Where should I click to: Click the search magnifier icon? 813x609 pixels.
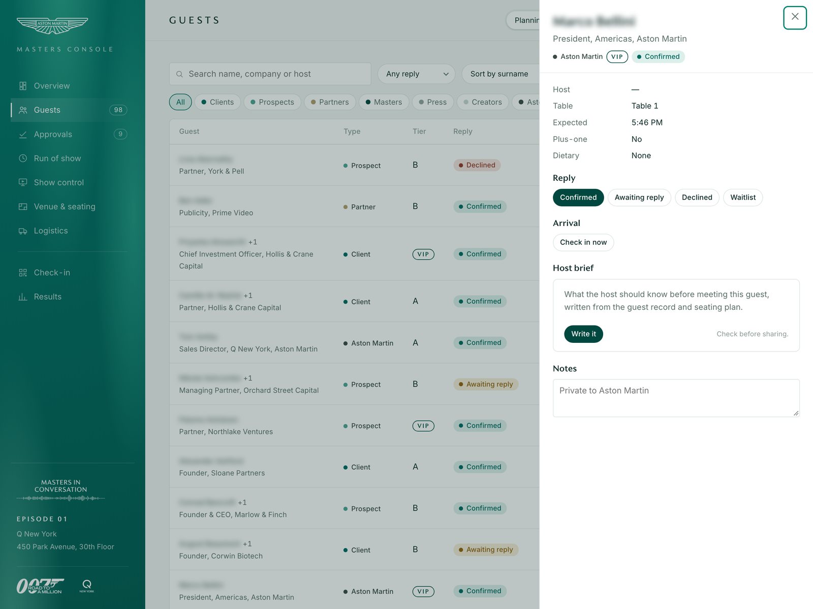pyautogui.click(x=179, y=74)
